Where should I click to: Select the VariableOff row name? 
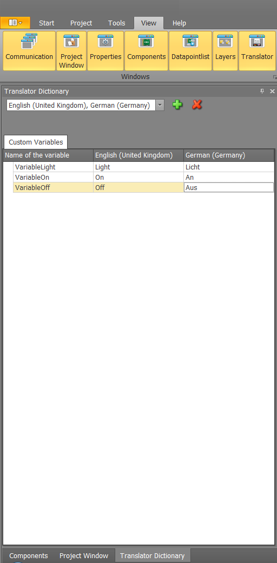click(x=53, y=187)
